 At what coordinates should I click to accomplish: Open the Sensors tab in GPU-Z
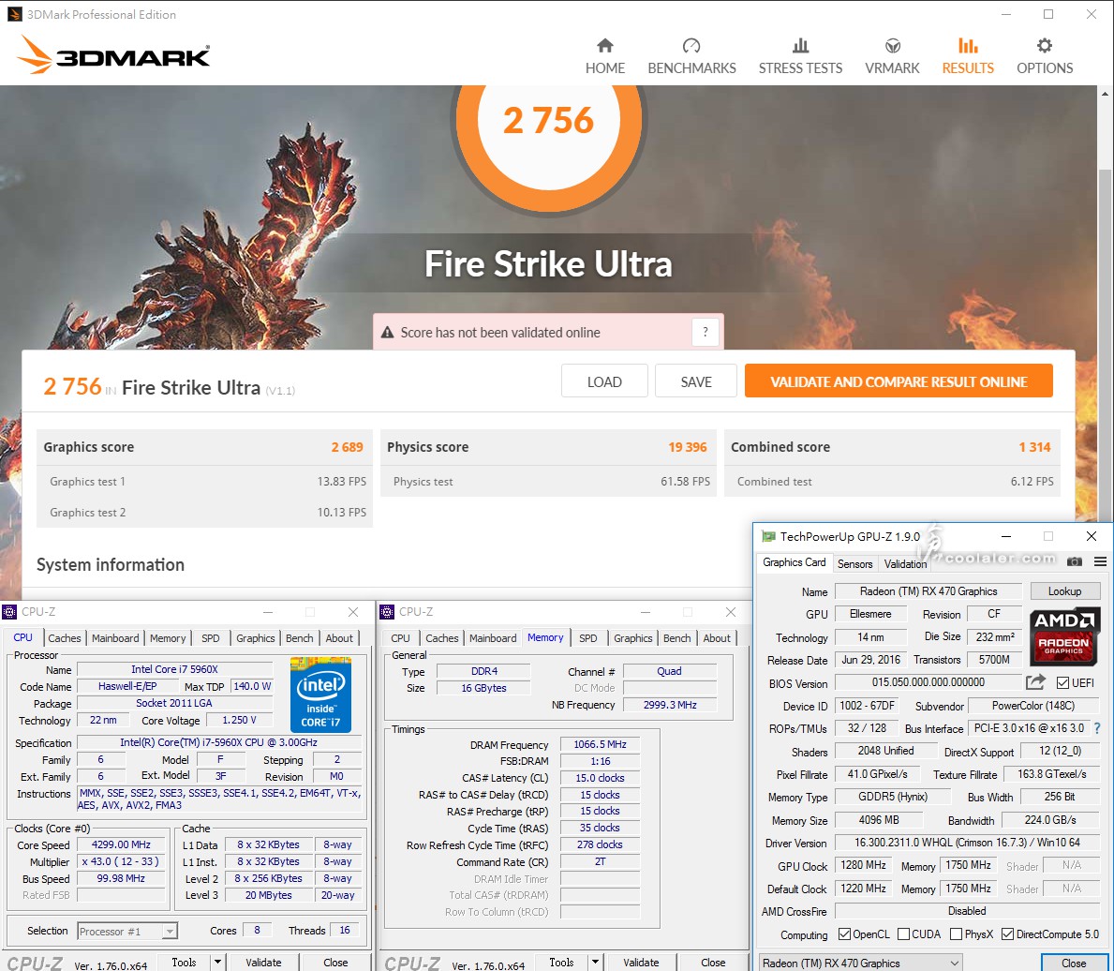point(854,563)
